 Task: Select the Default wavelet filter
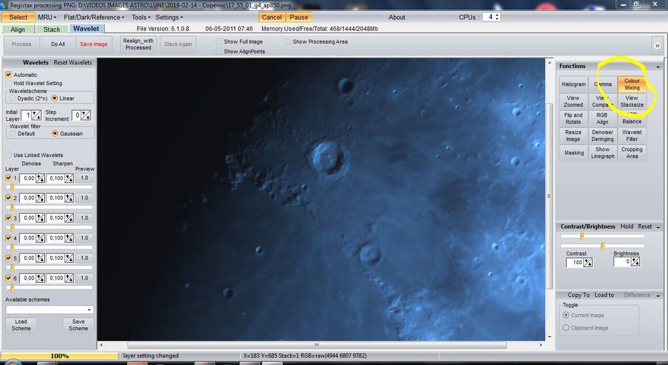click(x=13, y=134)
